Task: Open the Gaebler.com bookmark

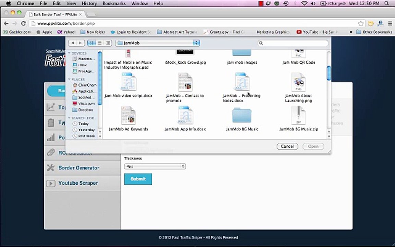Action: (16, 32)
